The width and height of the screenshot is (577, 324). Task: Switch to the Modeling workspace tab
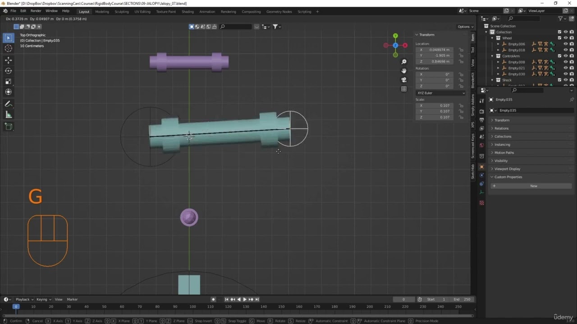tap(102, 12)
